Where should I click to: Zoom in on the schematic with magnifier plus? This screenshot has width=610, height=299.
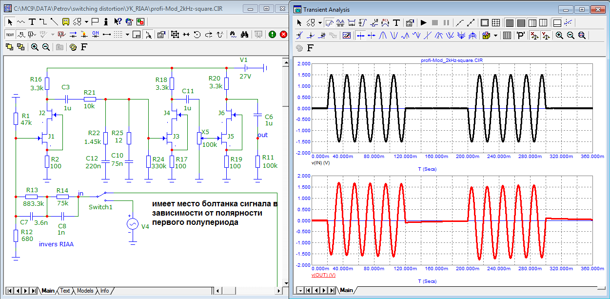coord(35,47)
